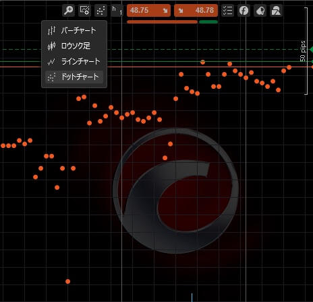Click the green diamond marker on dashed line
Viewport: 313px width, 302px height.
click(x=311, y=50)
